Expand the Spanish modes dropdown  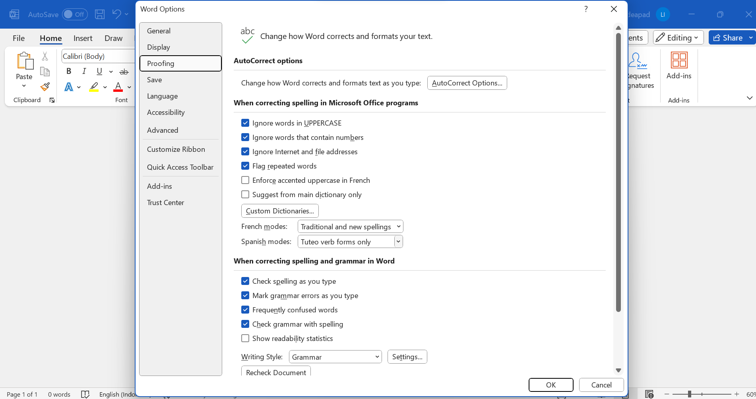click(x=398, y=242)
